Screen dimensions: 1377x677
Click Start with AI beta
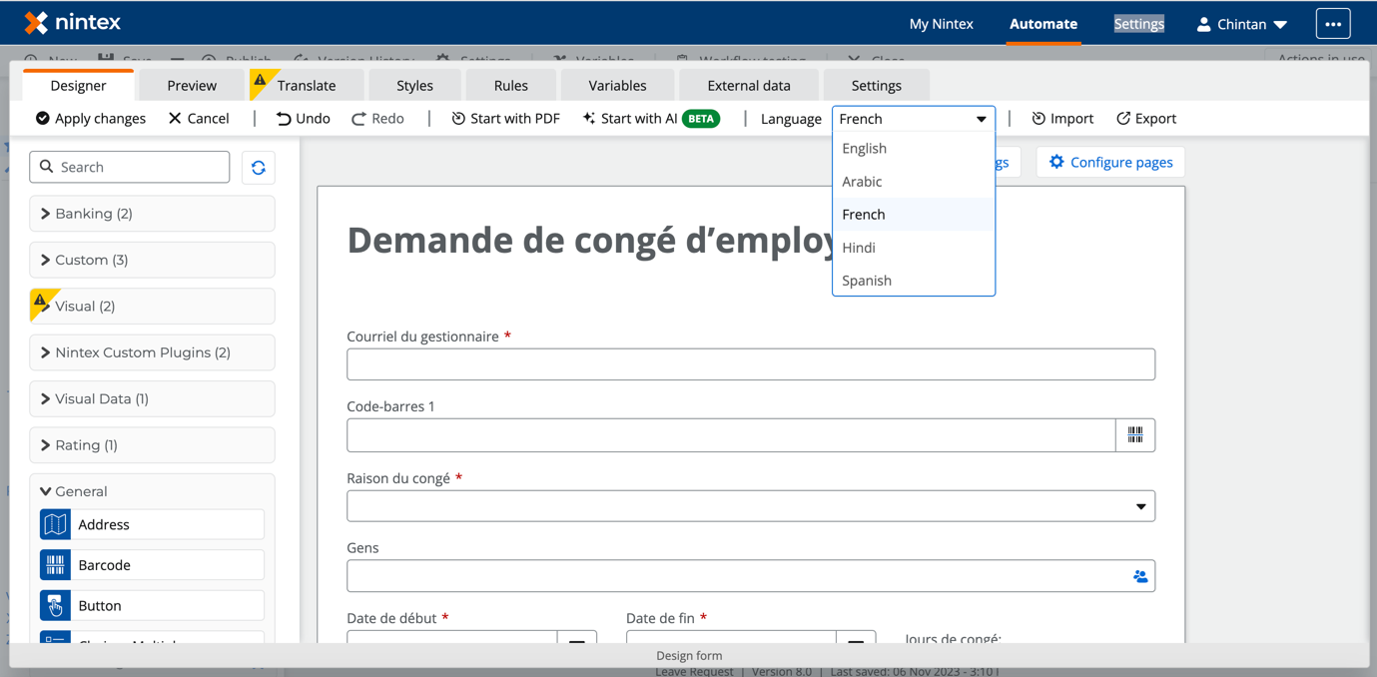tap(651, 118)
